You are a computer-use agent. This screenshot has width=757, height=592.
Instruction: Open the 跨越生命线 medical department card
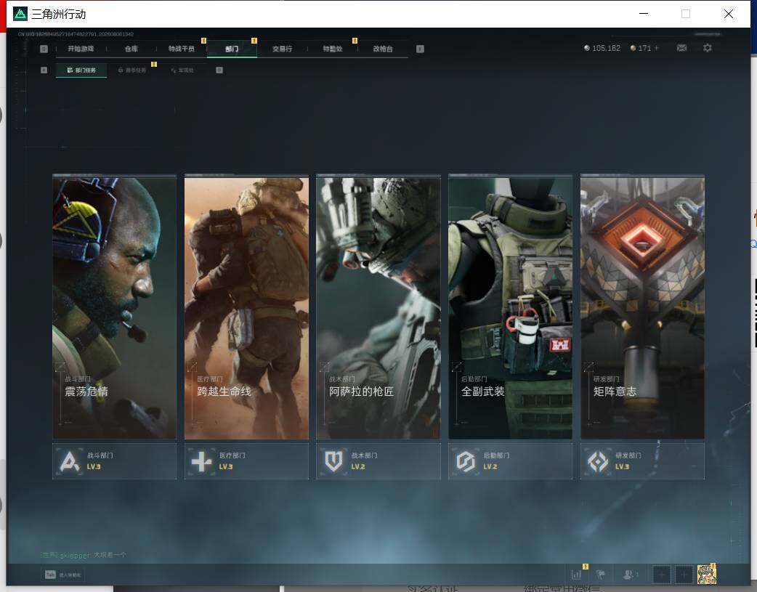click(x=246, y=307)
